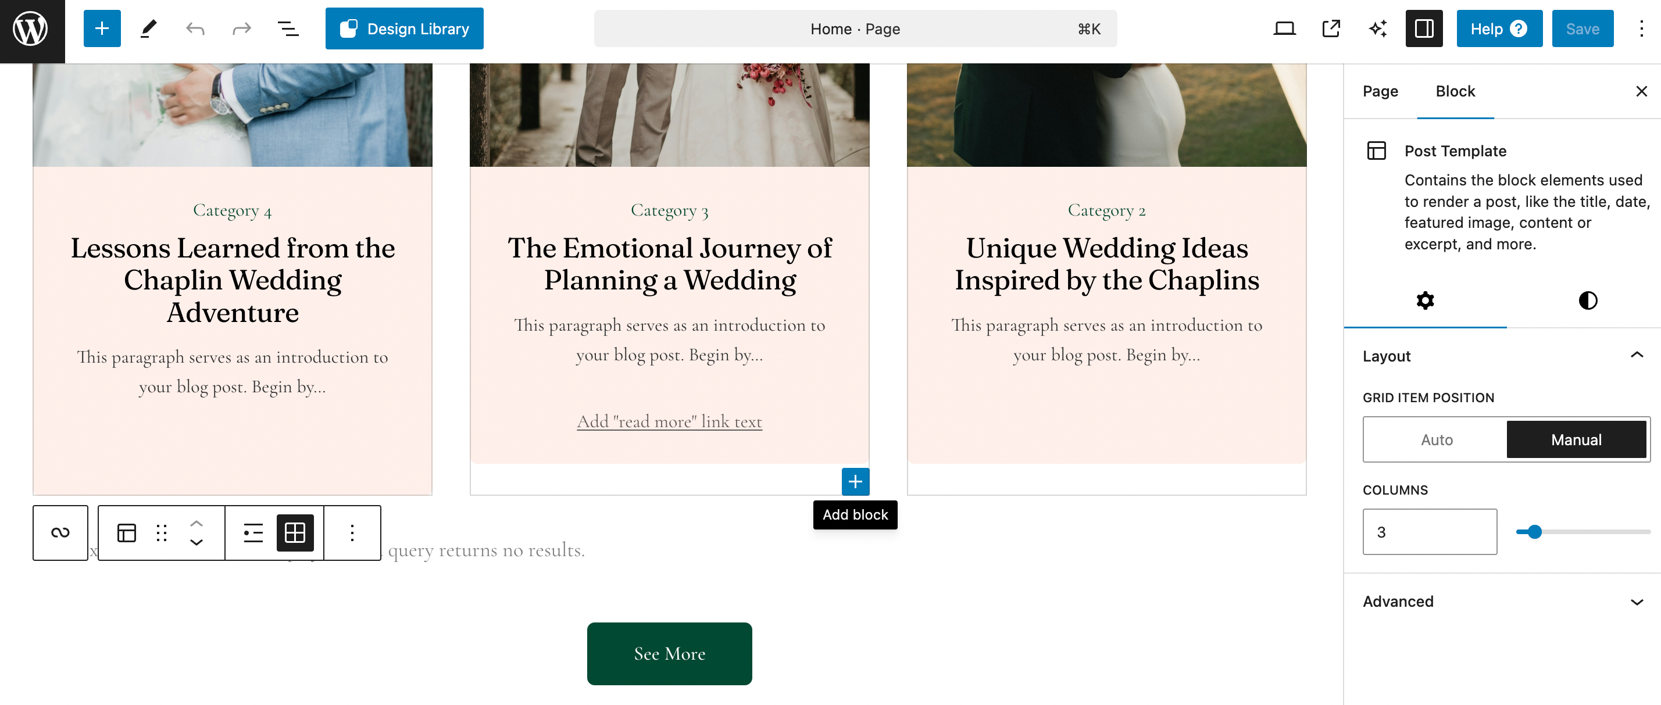Select title Lessons Learned from the Chaplin Wedding
The height and width of the screenshot is (705, 1661).
(x=232, y=280)
